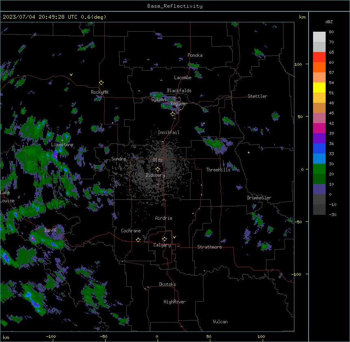Click the HighRiver label

pos(175,302)
